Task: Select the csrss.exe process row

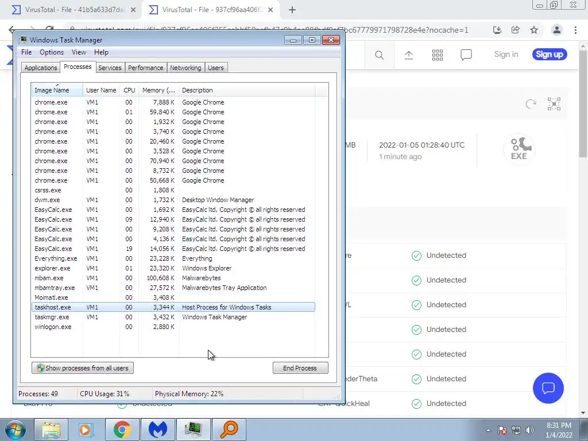Action: (x=173, y=190)
